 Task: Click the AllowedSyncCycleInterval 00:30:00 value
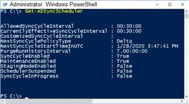click(129, 26)
